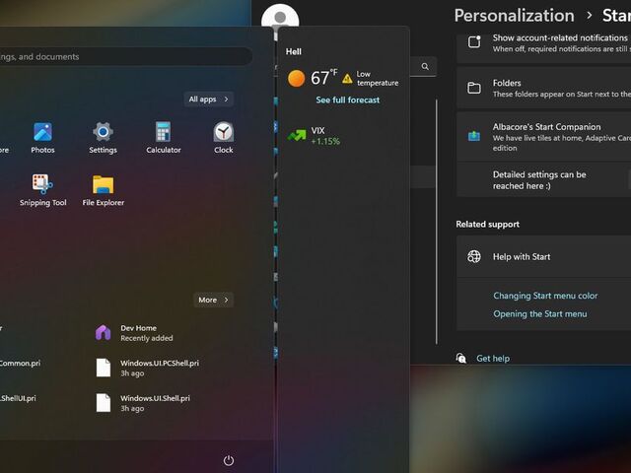Click the Get help chat icon
631x473 pixels.
pyautogui.click(x=461, y=358)
